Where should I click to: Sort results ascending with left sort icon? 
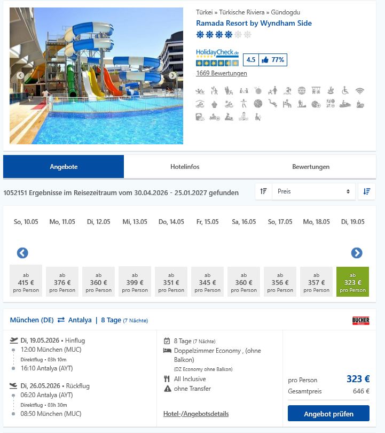(263, 191)
